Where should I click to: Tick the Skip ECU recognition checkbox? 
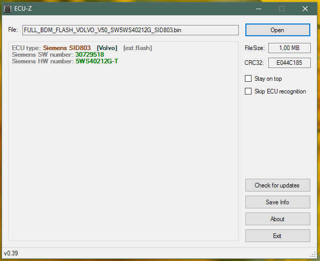click(x=248, y=91)
